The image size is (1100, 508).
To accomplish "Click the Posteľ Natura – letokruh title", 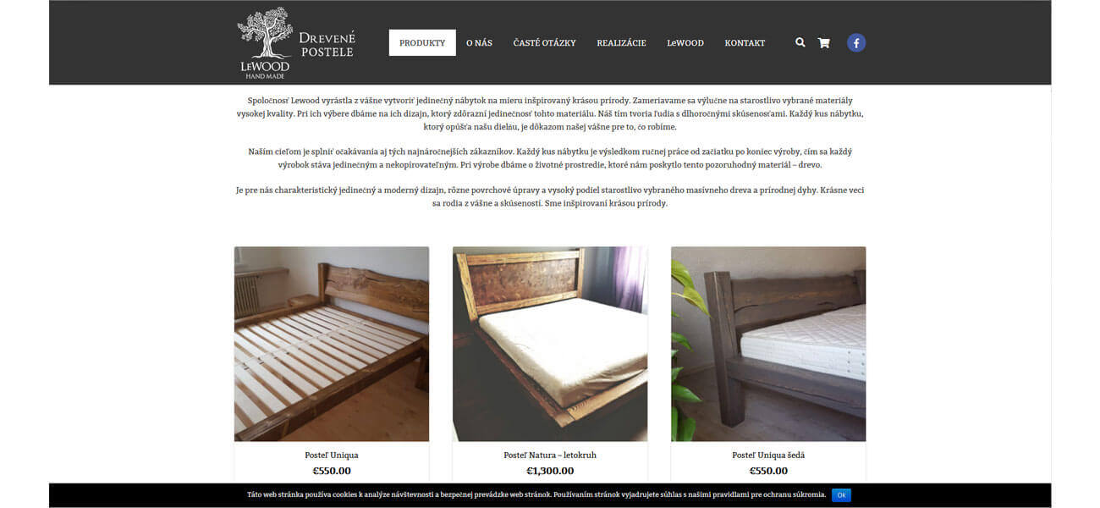I will point(550,455).
